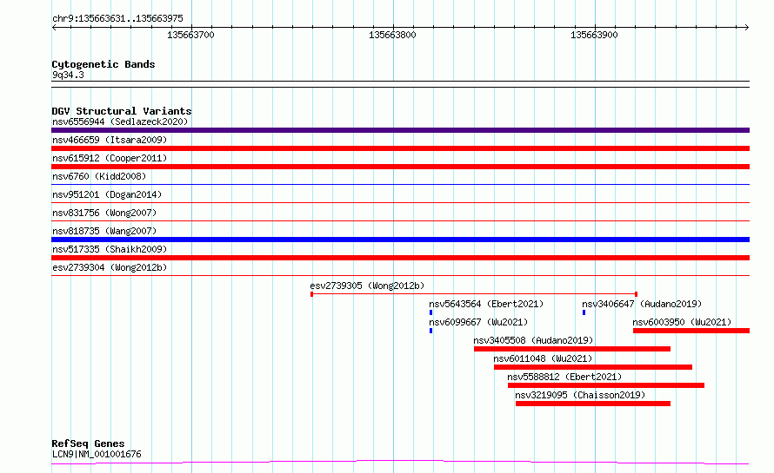Viewport: 774px width, 473px height.
Task: Select nsv6011048 (Wu2021) label
Action: click(543, 358)
